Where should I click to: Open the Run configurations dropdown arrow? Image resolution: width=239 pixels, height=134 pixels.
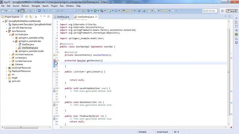click(x=98, y=11)
